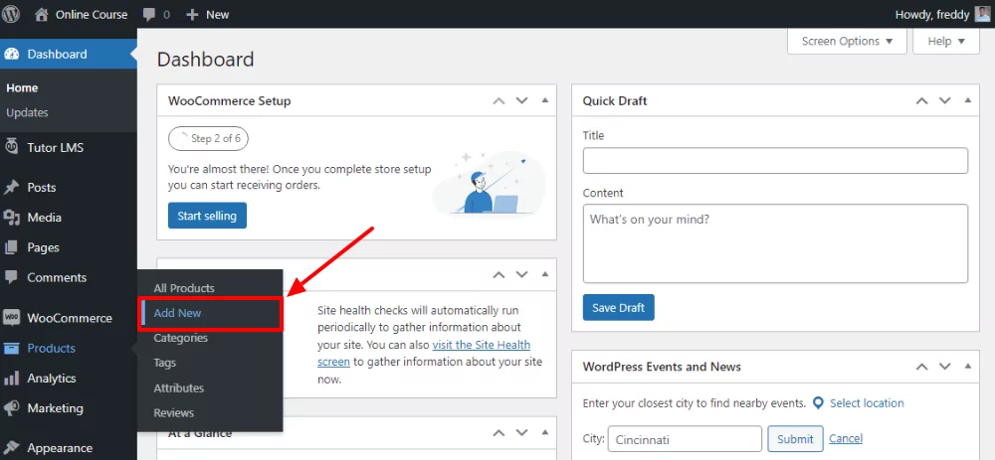Click the Comments icon in sidebar
The width and height of the screenshot is (995, 460).
pos(11,277)
